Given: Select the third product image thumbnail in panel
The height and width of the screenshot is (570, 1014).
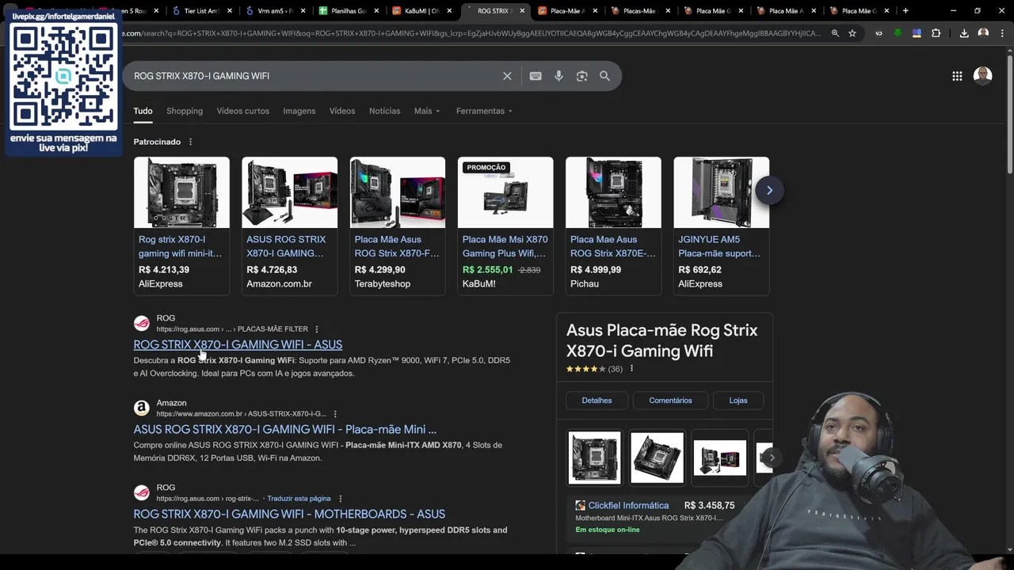Looking at the screenshot, I should (x=719, y=458).
